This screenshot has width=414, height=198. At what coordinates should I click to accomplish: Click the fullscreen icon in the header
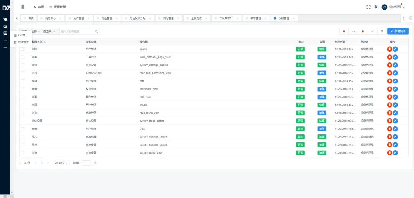[x=368, y=7]
